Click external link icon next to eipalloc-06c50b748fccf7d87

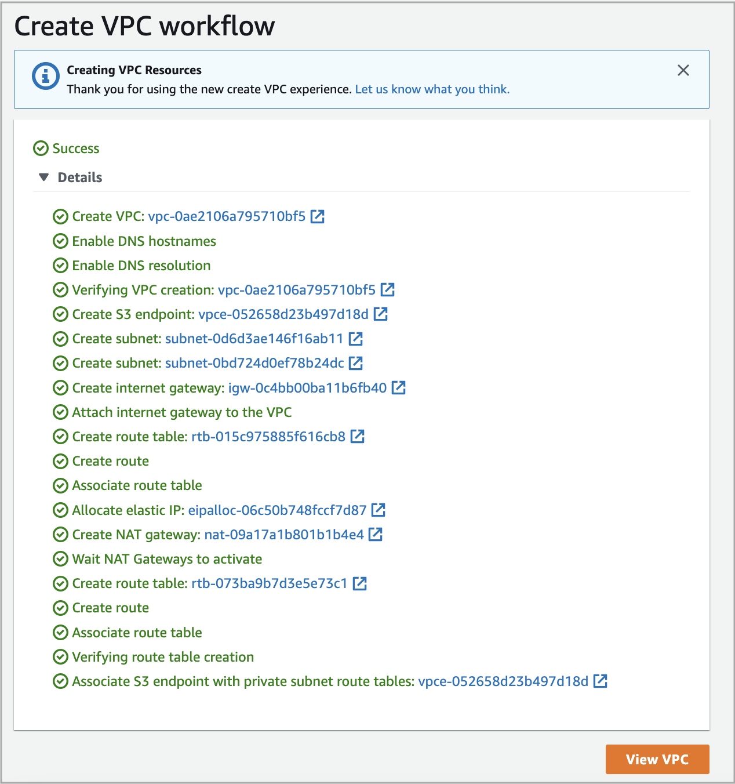tap(379, 510)
